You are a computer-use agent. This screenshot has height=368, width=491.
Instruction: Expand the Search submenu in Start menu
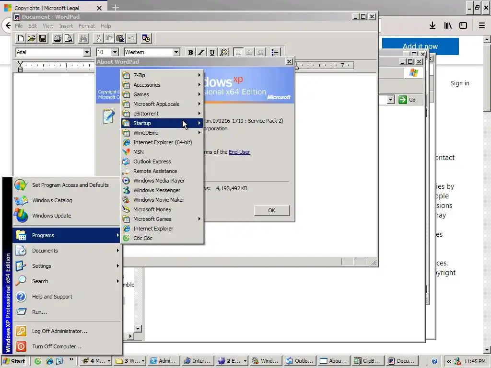[x=67, y=281]
